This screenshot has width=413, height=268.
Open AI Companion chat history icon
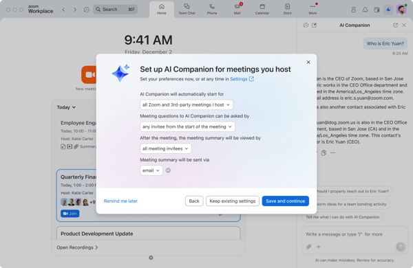[x=306, y=25]
